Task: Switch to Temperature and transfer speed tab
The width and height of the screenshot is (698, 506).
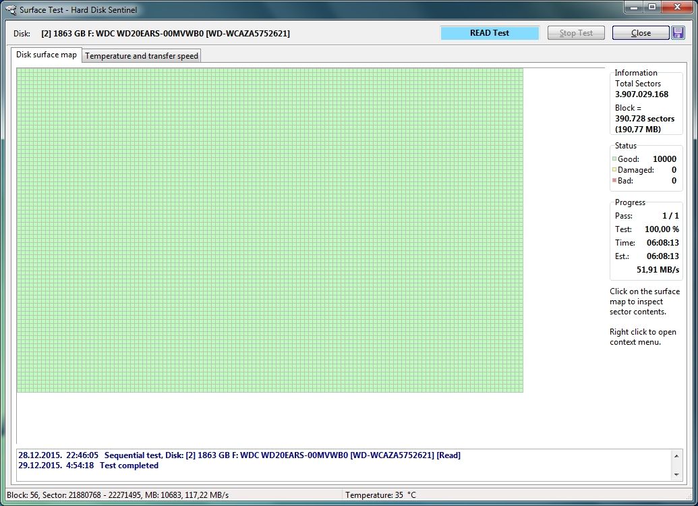Action: [x=142, y=56]
